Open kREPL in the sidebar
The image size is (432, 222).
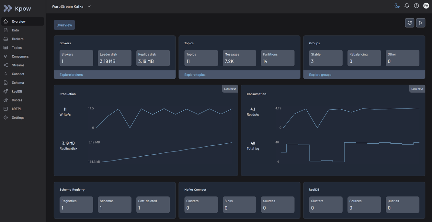pyautogui.click(x=17, y=109)
